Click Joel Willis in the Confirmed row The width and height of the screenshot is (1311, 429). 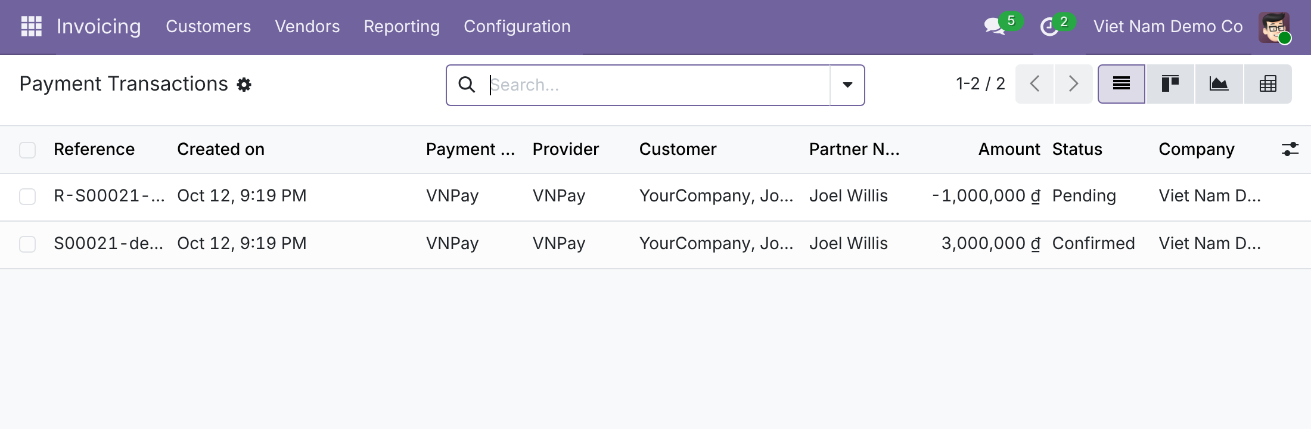click(848, 243)
